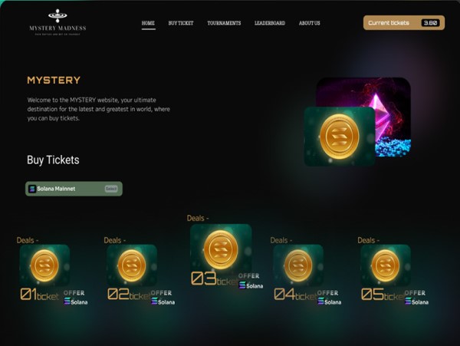The image size is (460, 346).
Task: Click the Mystery Madness logo
Action: point(58,22)
